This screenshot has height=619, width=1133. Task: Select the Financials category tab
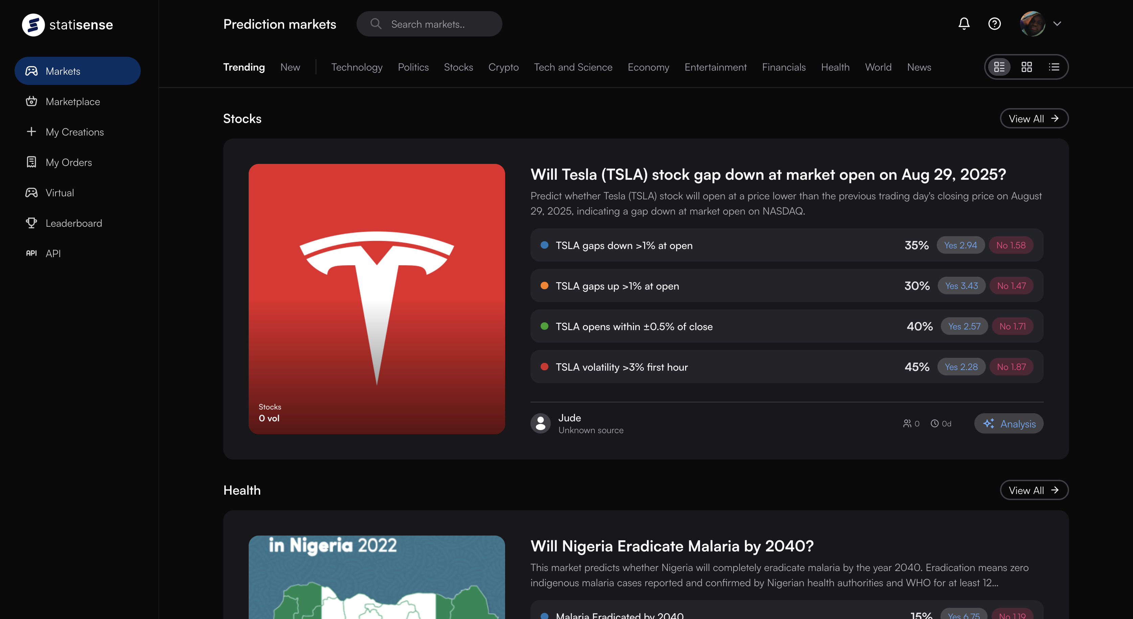(784, 67)
